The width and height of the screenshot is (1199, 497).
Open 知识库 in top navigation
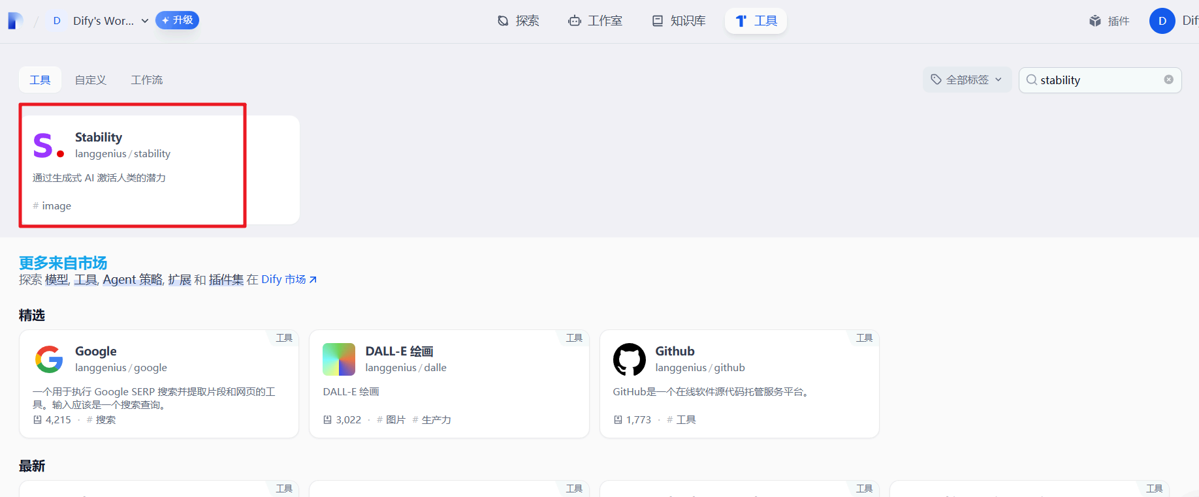click(x=679, y=21)
